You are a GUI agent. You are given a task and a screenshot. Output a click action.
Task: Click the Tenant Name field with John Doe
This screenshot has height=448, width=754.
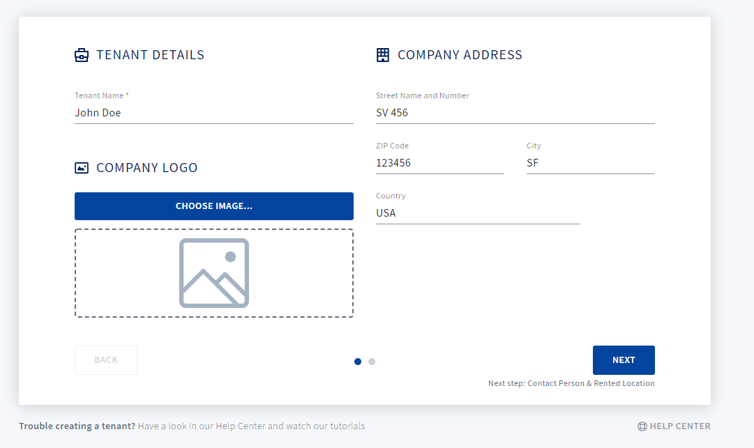(x=214, y=113)
